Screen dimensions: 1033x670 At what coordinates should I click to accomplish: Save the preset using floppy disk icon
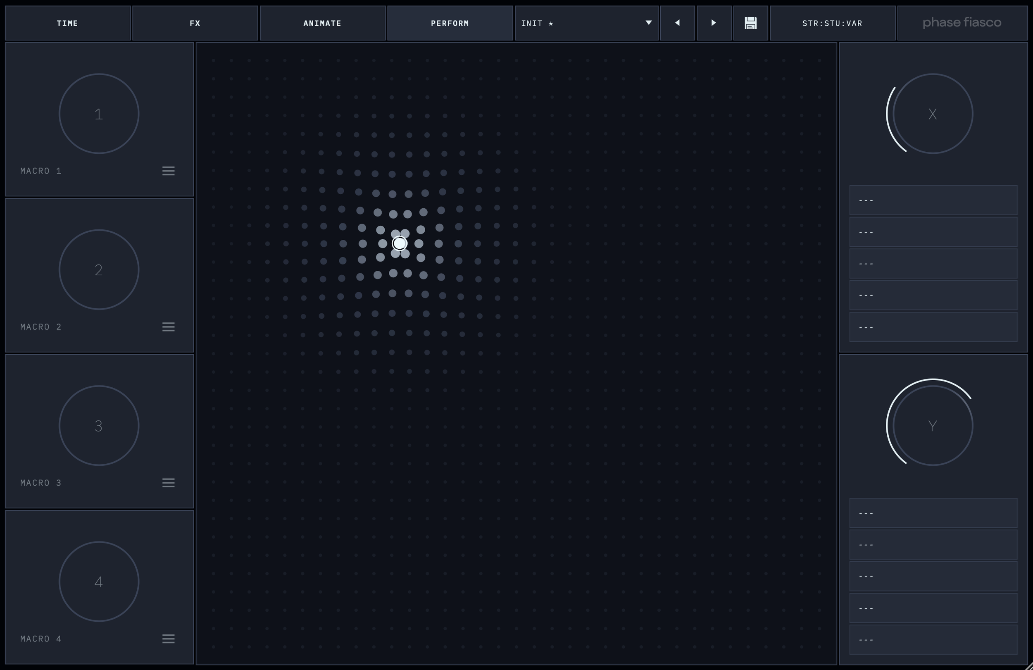[750, 23]
